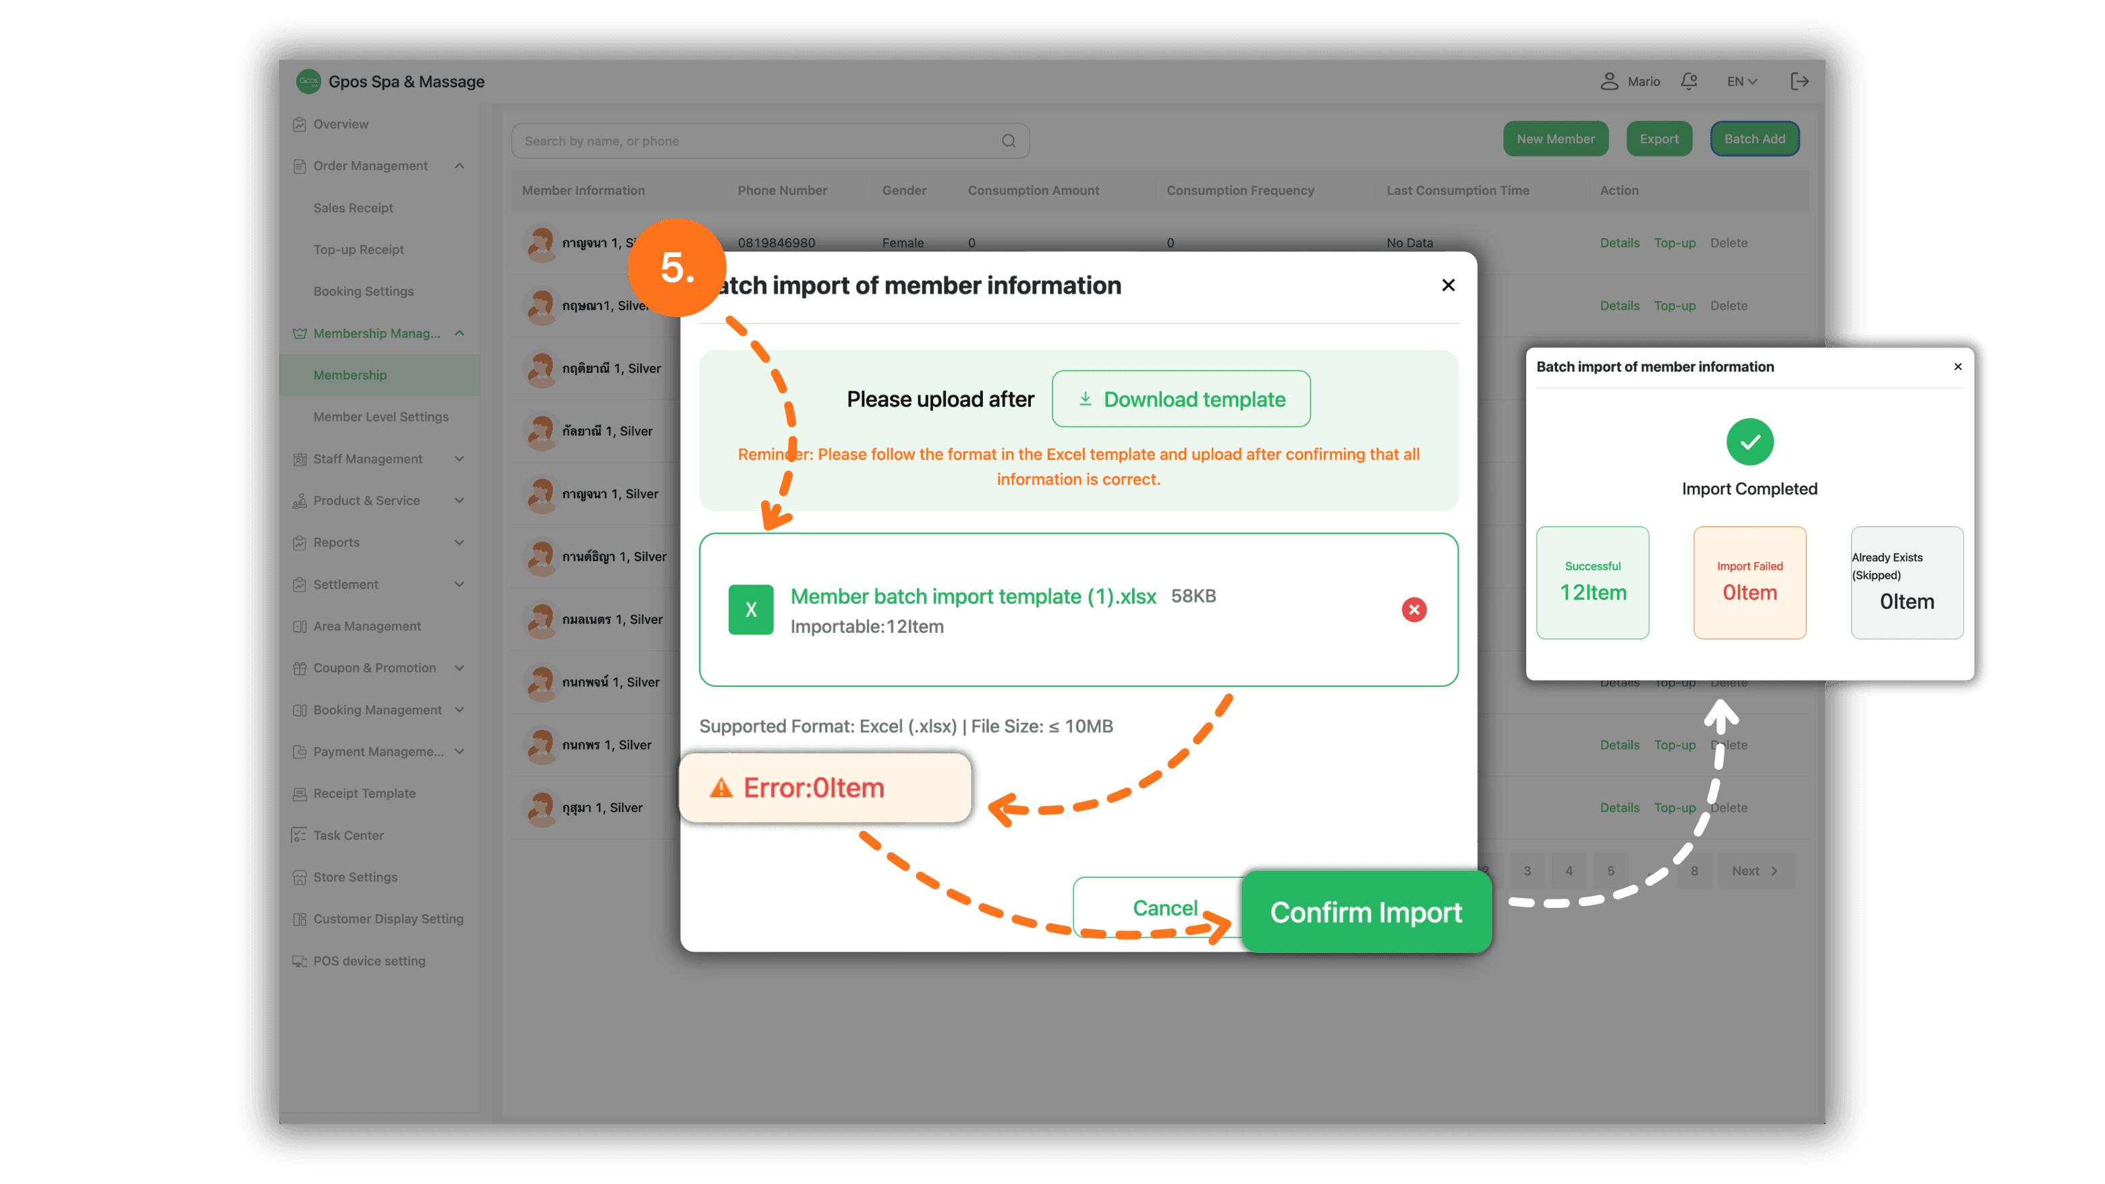Open Top-up Receipt menu item
This screenshot has width=2105, height=1184.
358,249
